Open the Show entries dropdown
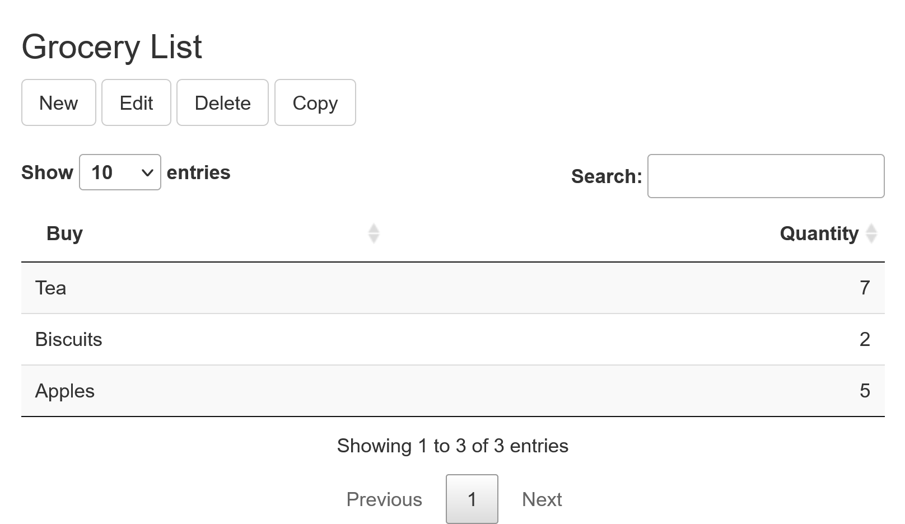This screenshot has width=905, height=524. [120, 172]
